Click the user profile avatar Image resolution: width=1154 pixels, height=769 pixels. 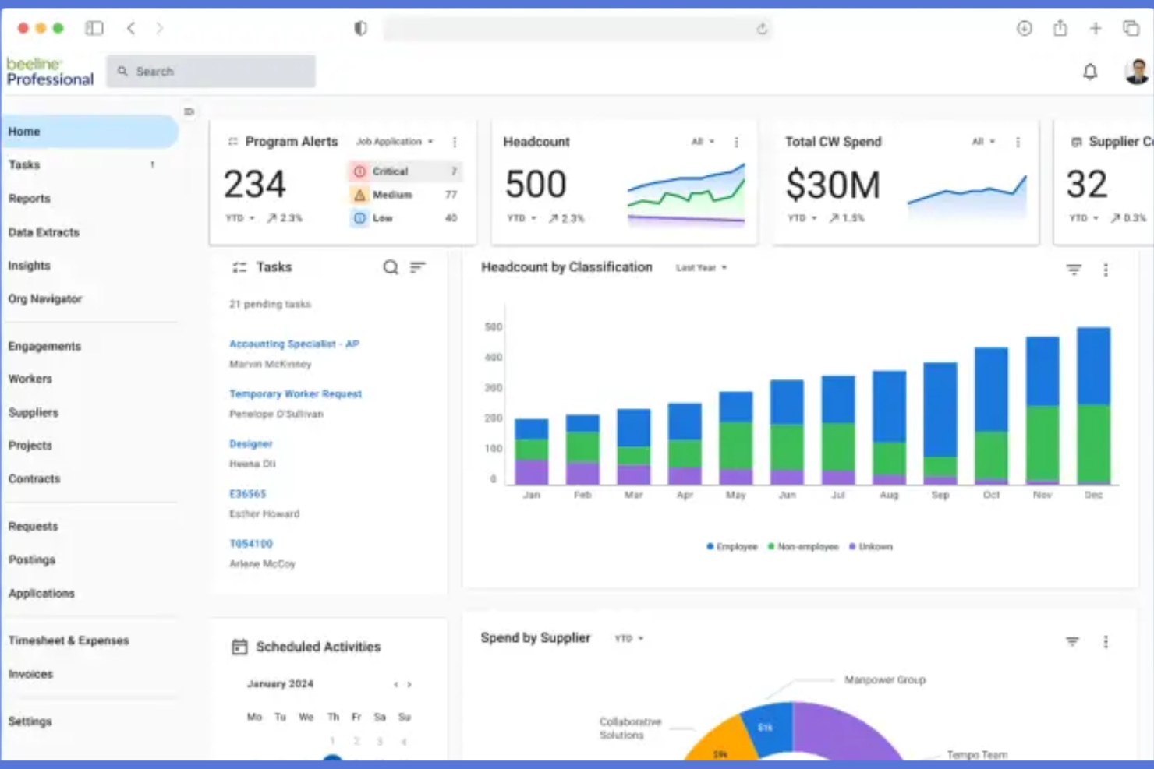pyautogui.click(x=1137, y=71)
